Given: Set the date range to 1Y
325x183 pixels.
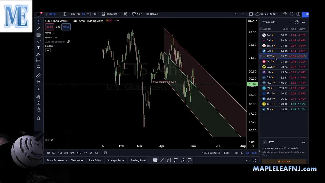Looking at the screenshot, I should tap(85, 153).
